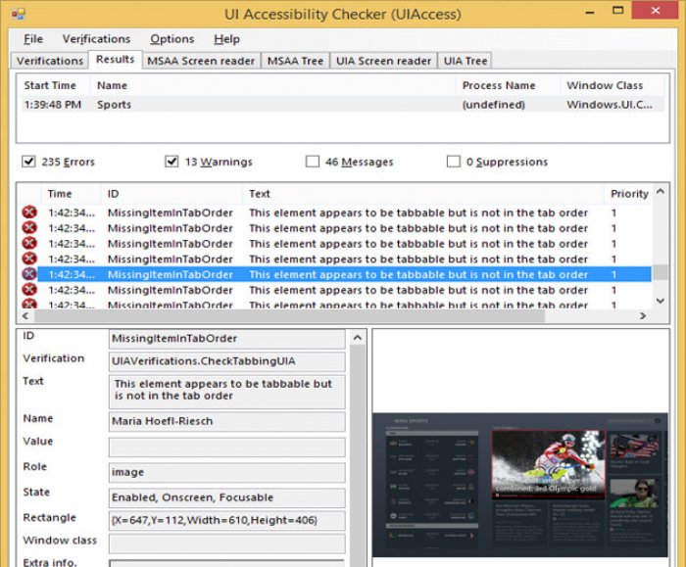
Task: Click the scroll right arrow of the results list
Action: click(x=641, y=316)
